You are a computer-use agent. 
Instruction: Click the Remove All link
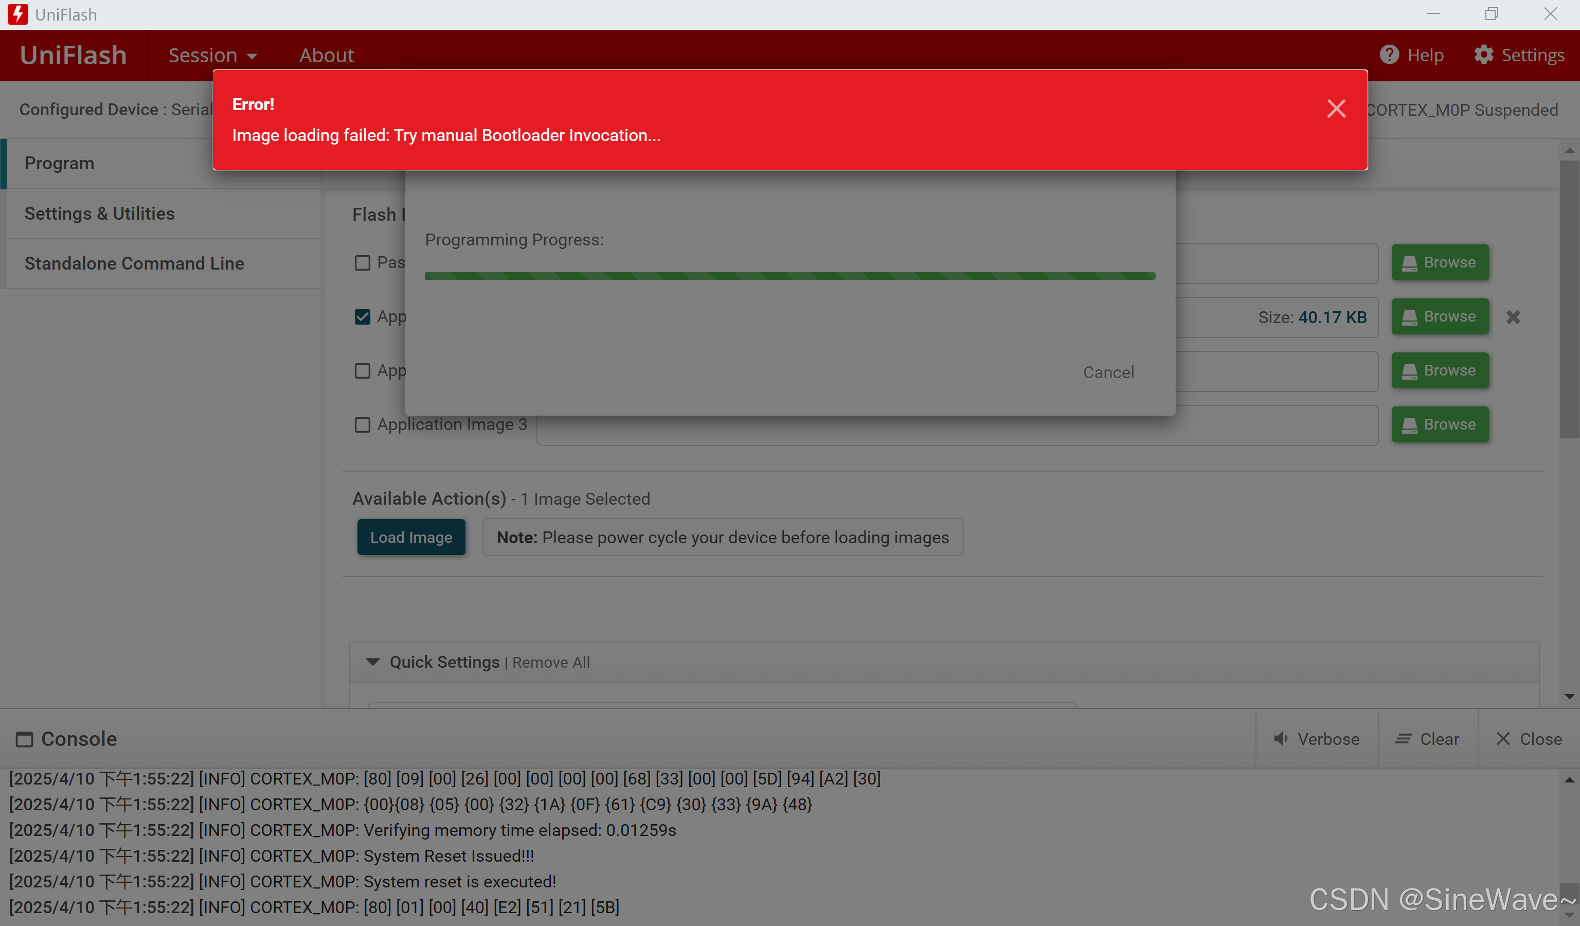click(x=550, y=663)
